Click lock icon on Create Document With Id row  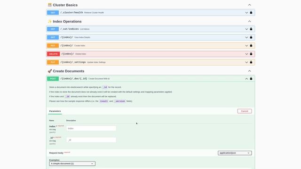click(x=251, y=78)
